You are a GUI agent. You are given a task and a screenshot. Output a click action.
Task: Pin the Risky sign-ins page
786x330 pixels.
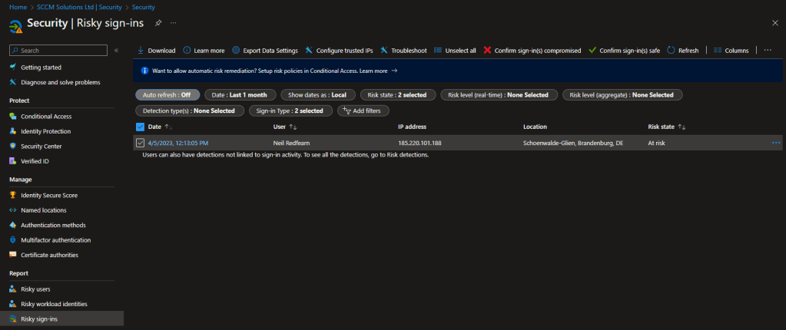(x=158, y=23)
